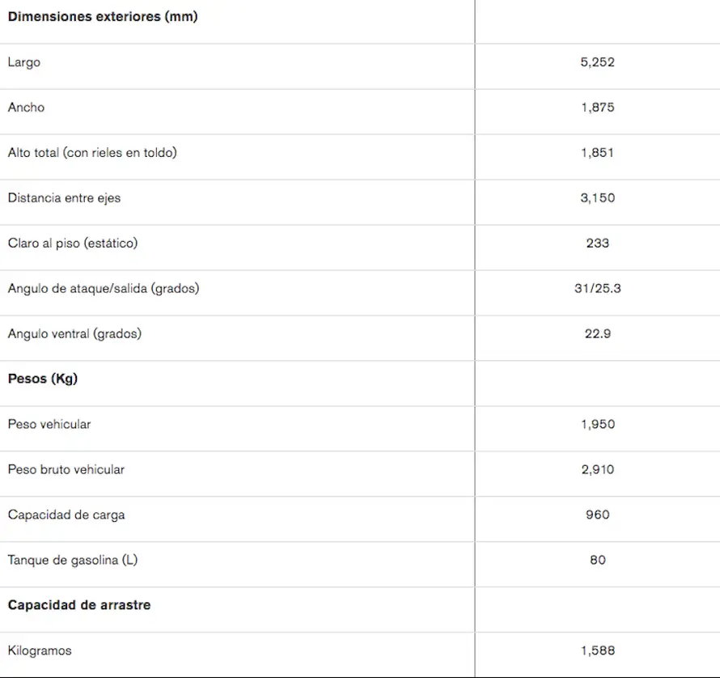
Task: Click the 3,150 wheelbase value
Action: pyautogui.click(x=597, y=197)
